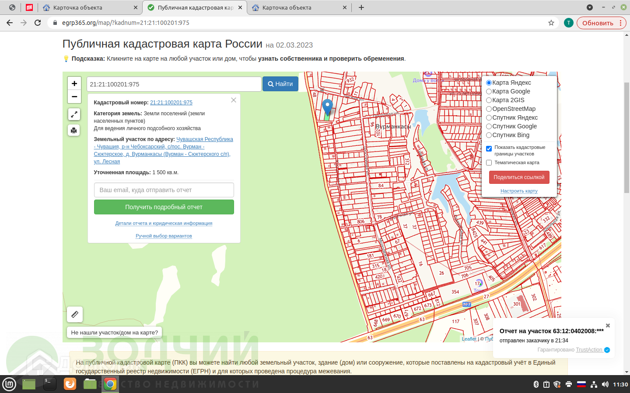Enable the Тематическая карта checkbox
The height and width of the screenshot is (393, 630).
tap(489, 162)
